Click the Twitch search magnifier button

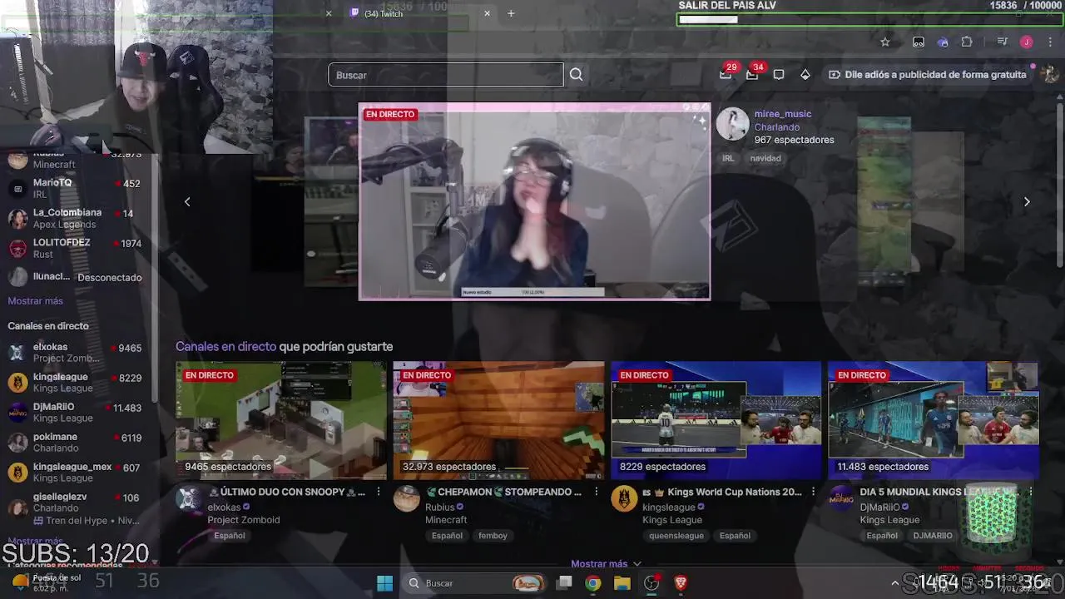(x=576, y=75)
